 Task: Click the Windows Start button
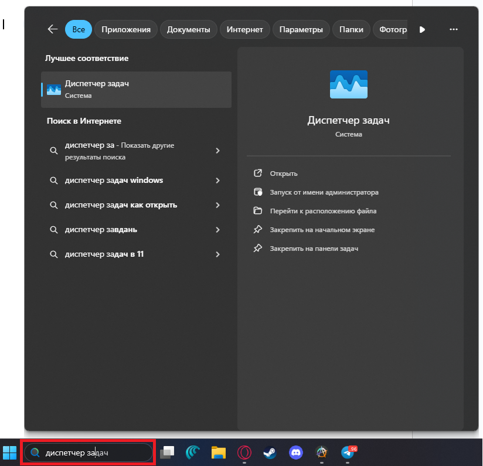pyautogui.click(x=10, y=453)
